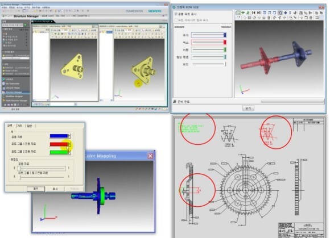
Task: Click the 확인 button in color settings dialog
Action: (36, 189)
